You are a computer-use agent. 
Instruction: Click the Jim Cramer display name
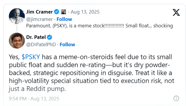coord(39,12)
